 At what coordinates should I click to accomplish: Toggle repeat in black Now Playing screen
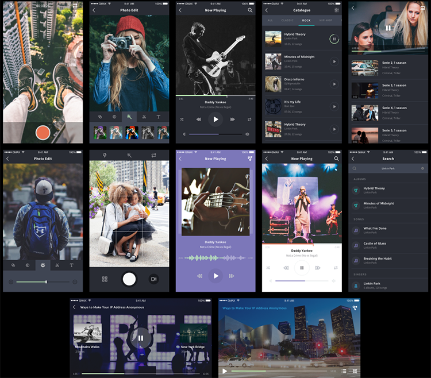249,119
